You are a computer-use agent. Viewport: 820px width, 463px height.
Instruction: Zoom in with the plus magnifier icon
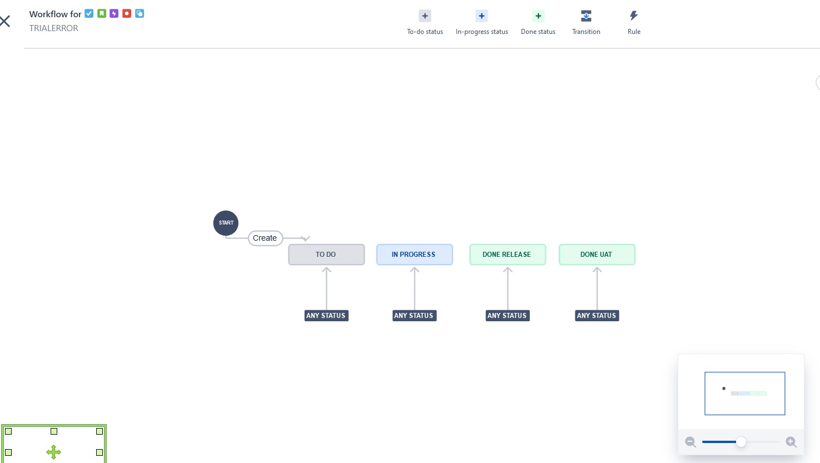point(791,442)
